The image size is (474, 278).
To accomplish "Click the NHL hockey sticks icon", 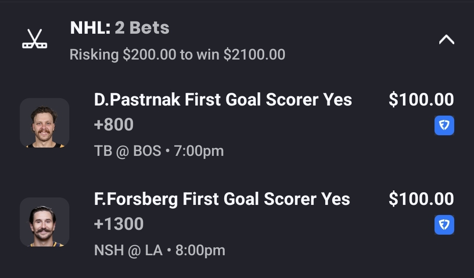I will (35, 39).
